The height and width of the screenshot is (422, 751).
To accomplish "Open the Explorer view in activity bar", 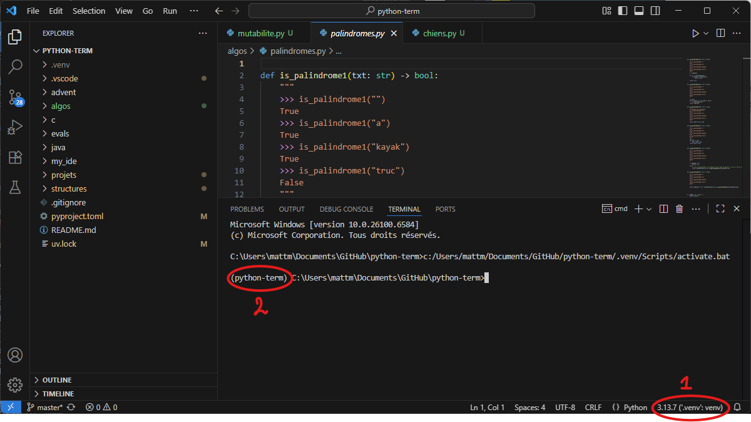I will [x=15, y=37].
